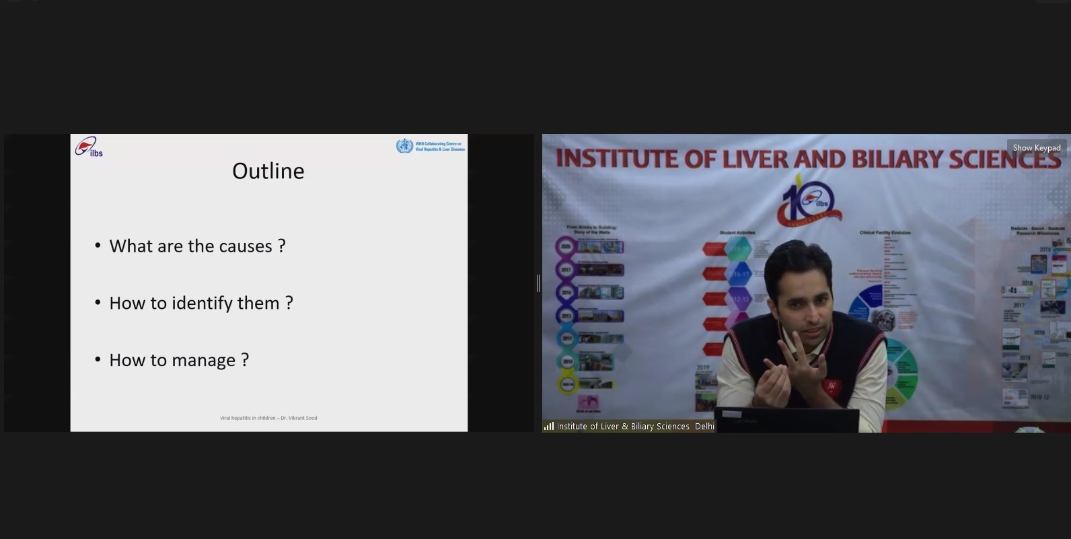Screen dimensions: 1071x539
Task: Select the shared presentation slide panel
Action: click(269, 283)
